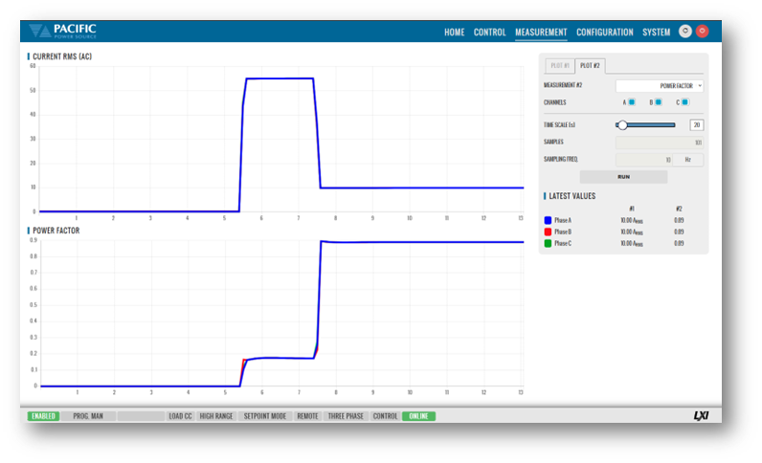The width and height of the screenshot is (762, 463).
Task: Click the MEASUREMENT #2 label
Action: pyautogui.click(x=563, y=85)
